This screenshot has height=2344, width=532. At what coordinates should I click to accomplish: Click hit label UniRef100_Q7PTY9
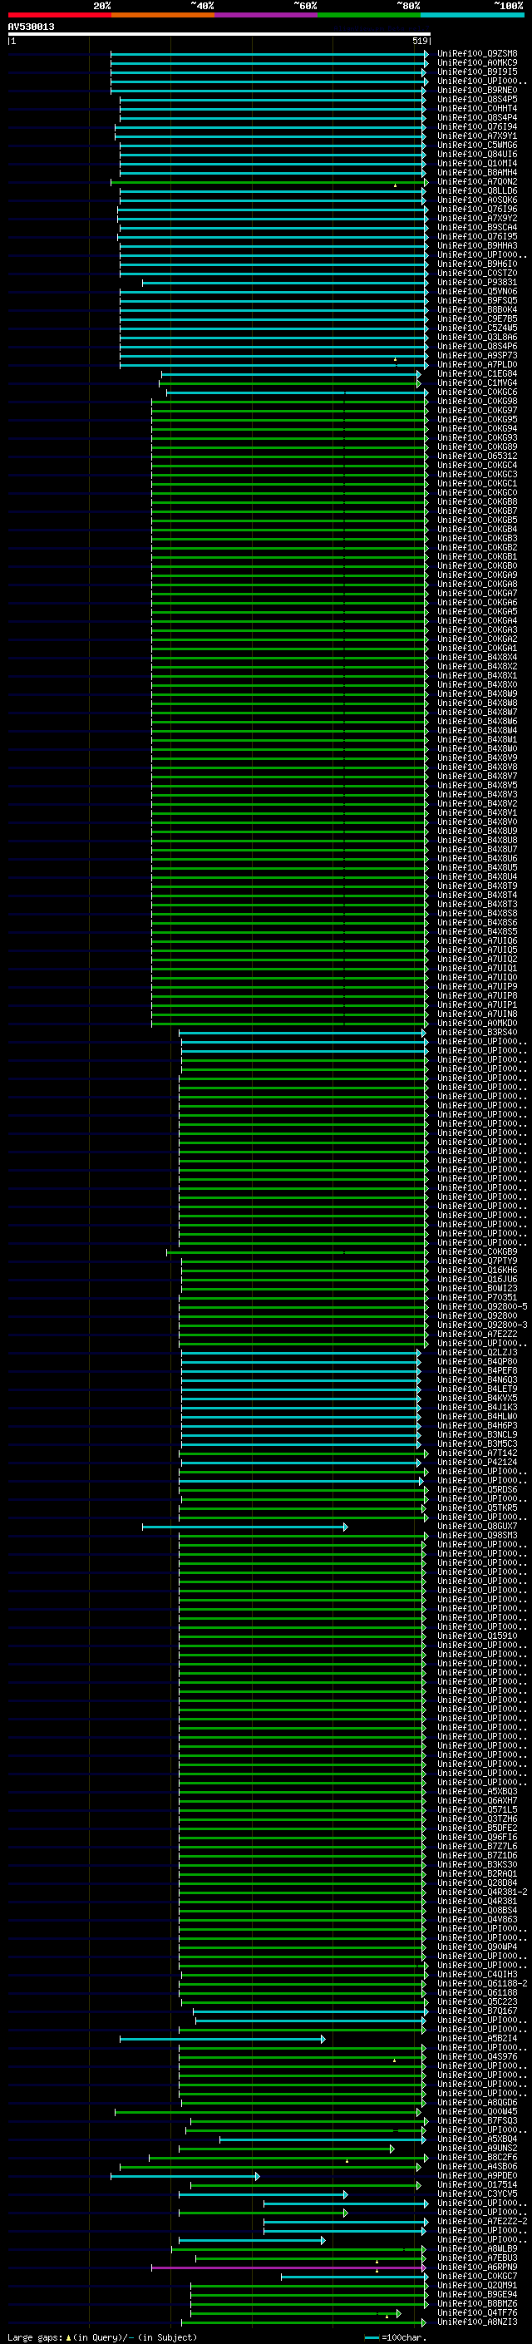pyautogui.click(x=477, y=1261)
